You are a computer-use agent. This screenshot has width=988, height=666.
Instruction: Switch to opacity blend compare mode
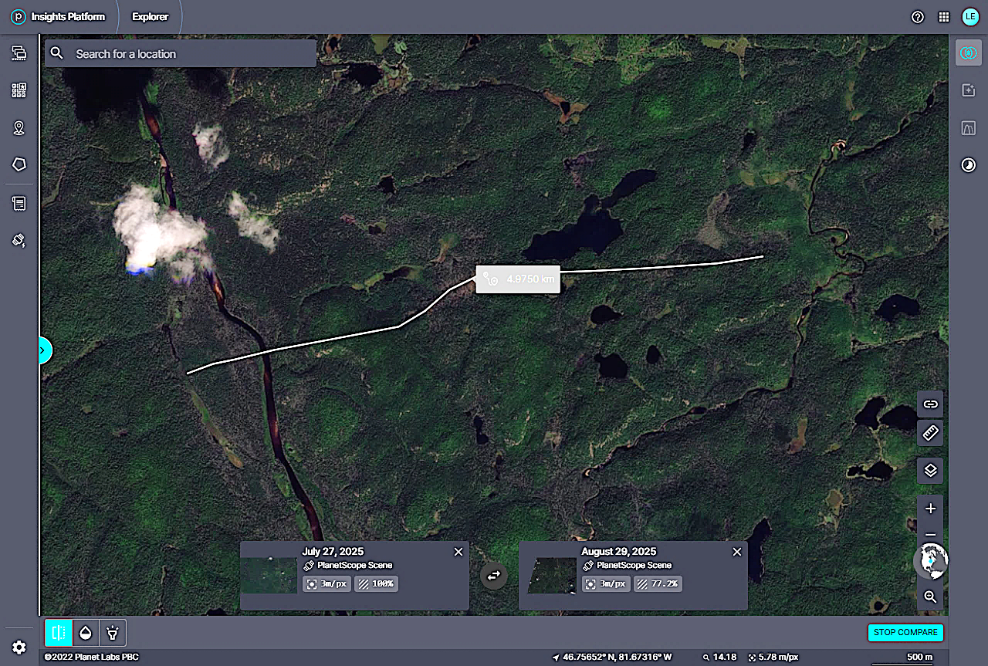85,633
